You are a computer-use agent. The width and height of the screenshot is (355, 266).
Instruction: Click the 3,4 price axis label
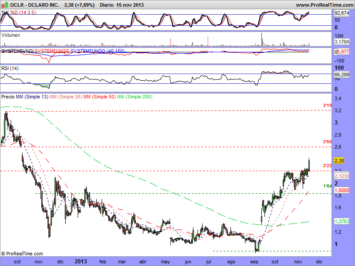click(x=338, y=98)
